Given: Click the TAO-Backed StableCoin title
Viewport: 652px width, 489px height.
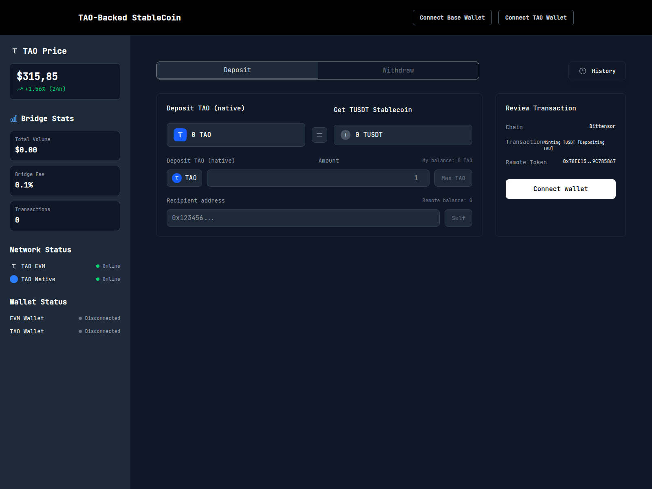Looking at the screenshot, I should [130, 18].
